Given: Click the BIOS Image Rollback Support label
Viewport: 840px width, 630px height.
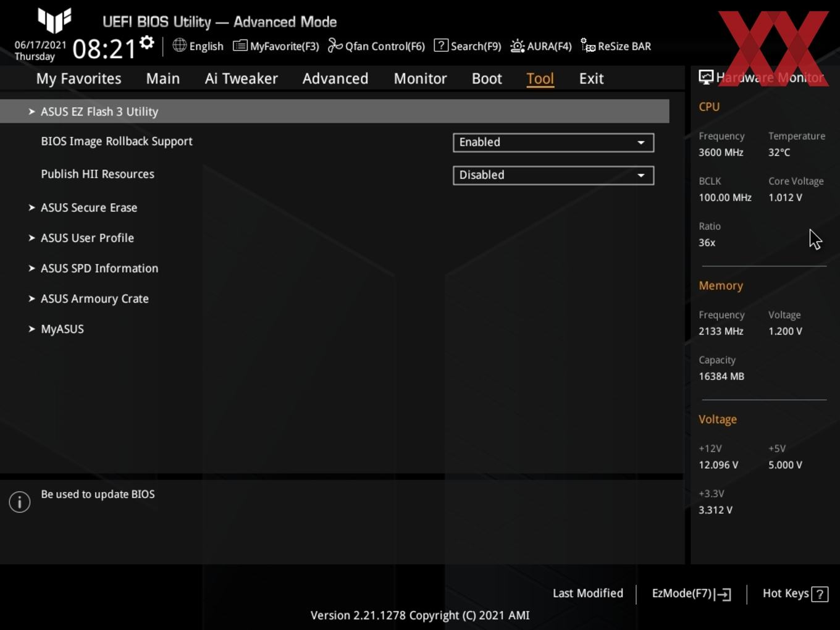Looking at the screenshot, I should pos(117,141).
